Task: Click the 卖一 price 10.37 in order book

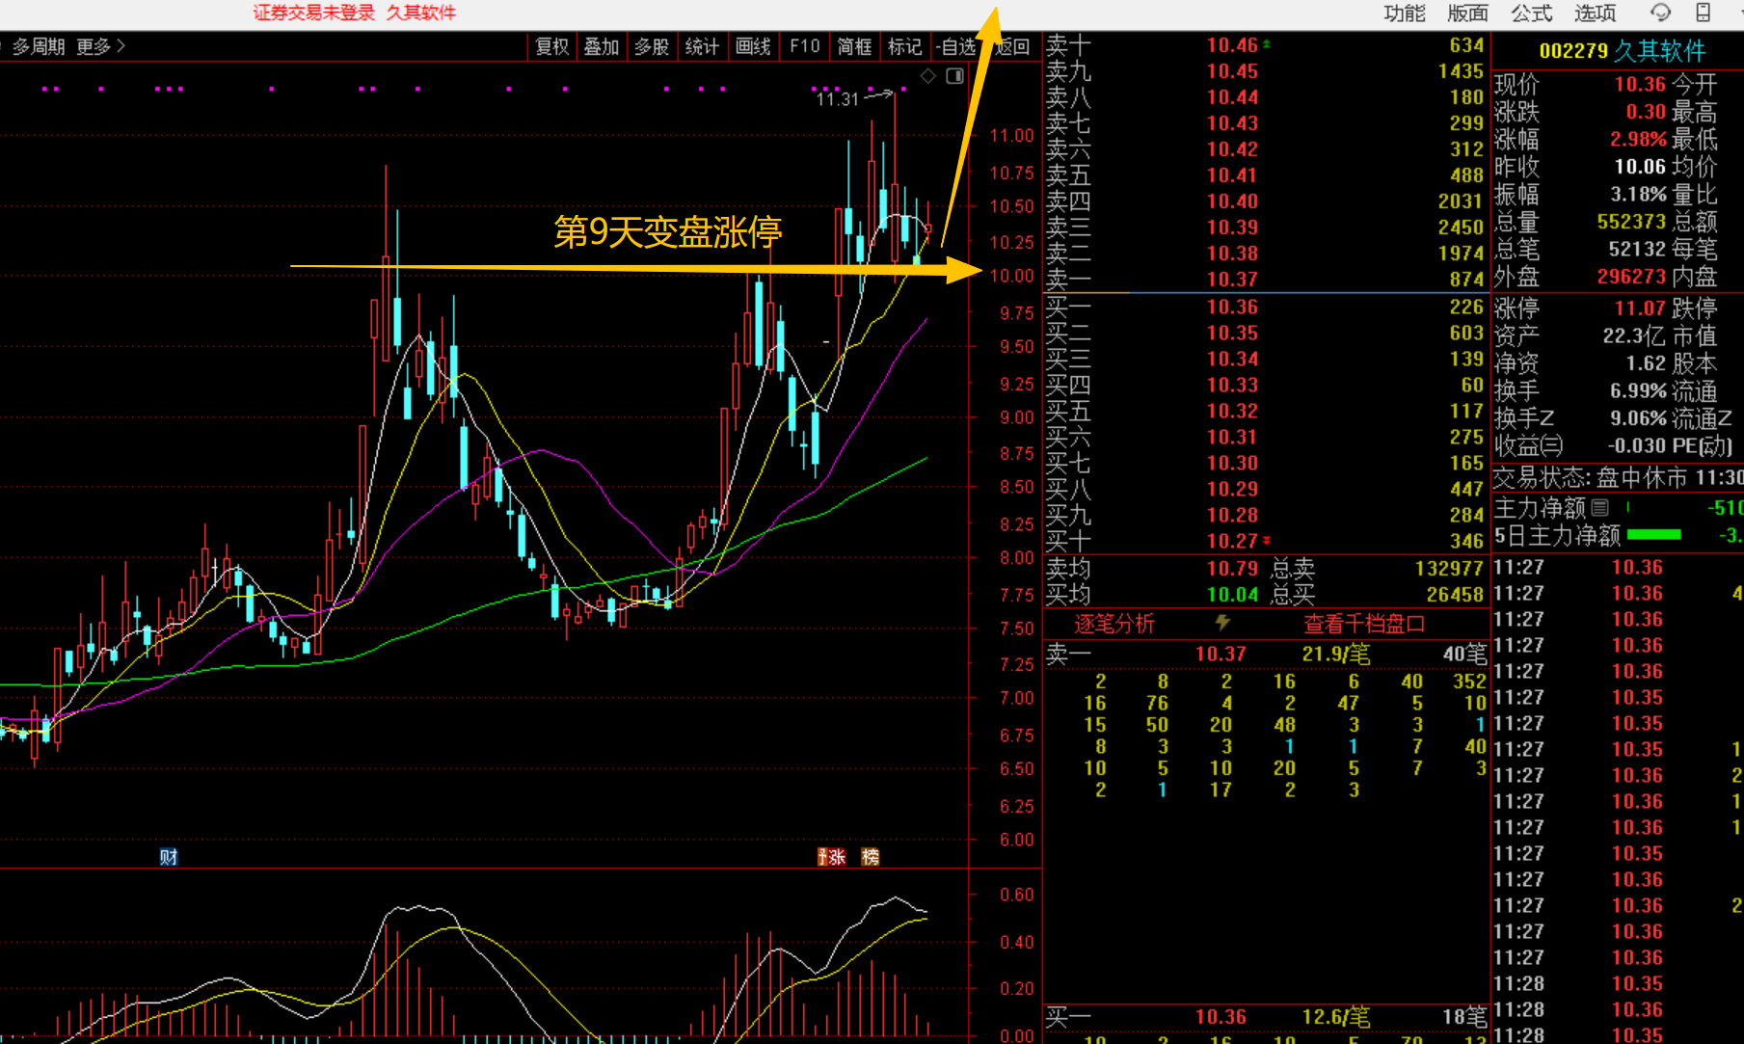Action: click(1232, 280)
